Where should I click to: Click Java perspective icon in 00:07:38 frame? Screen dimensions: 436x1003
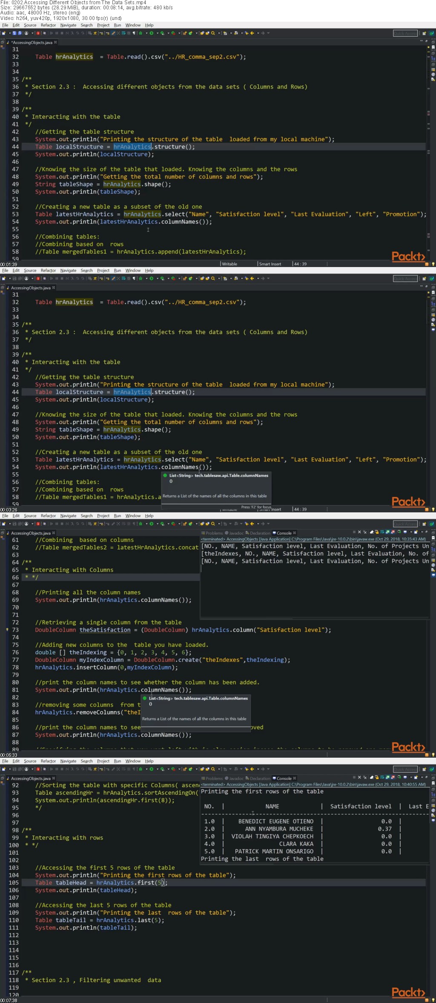(432, 769)
